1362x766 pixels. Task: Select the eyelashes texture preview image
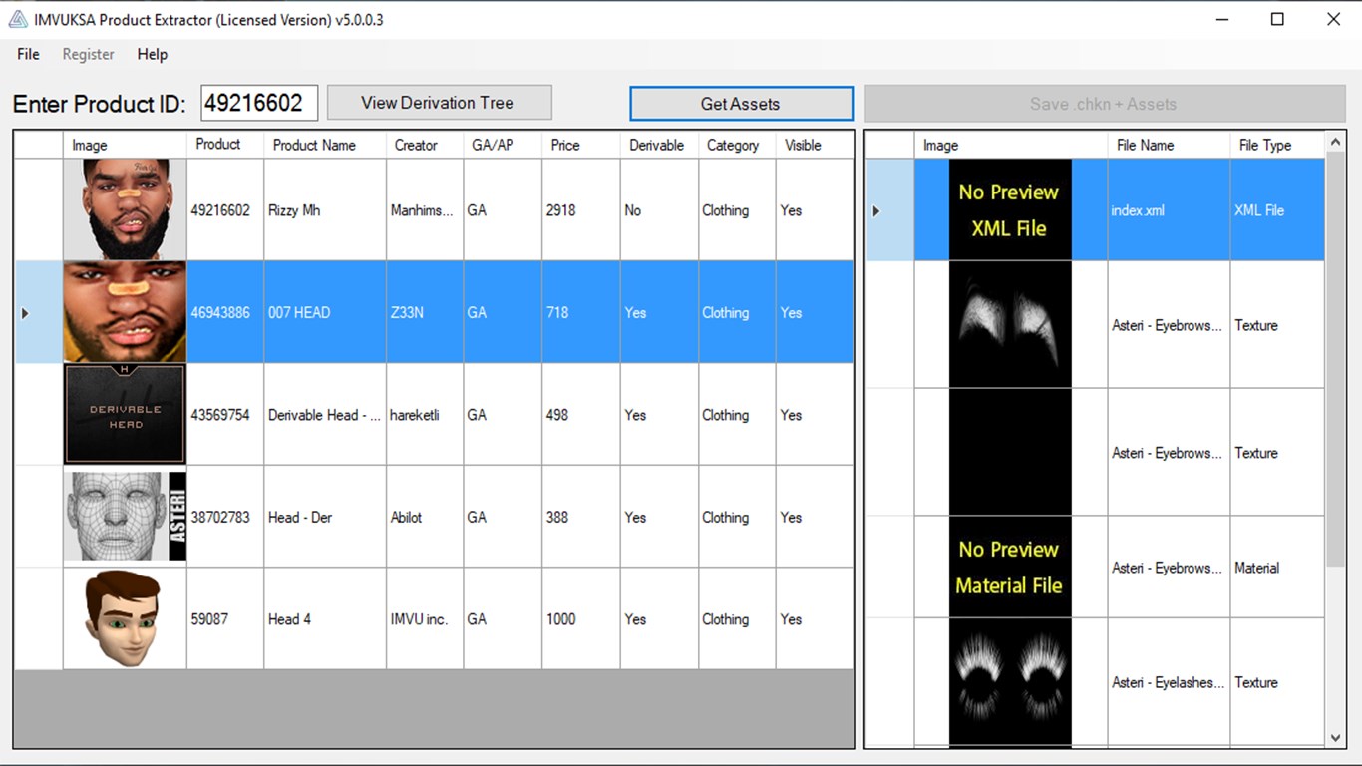1010,682
